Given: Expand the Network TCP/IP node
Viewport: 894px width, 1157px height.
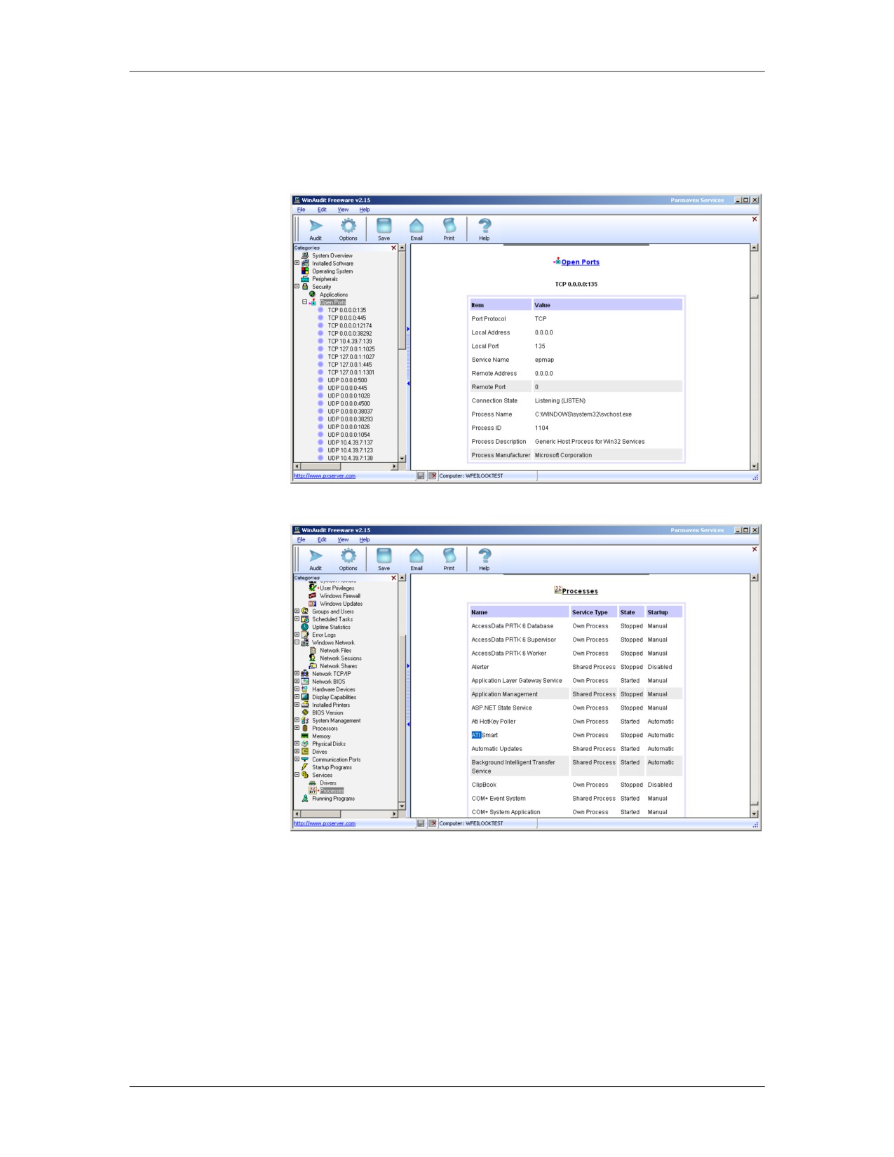Looking at the screenshot, I should pyautogui.click(x=297, y=673).
